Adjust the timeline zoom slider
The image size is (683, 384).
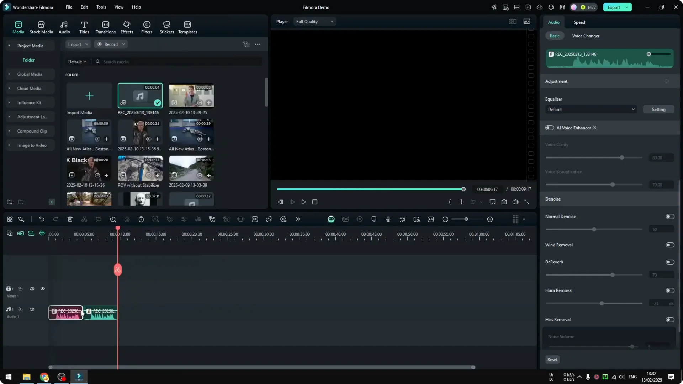(466, 219)
